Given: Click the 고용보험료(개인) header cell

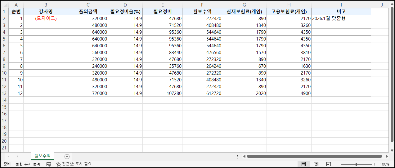Looking at the screenshot, I should 289,11.
